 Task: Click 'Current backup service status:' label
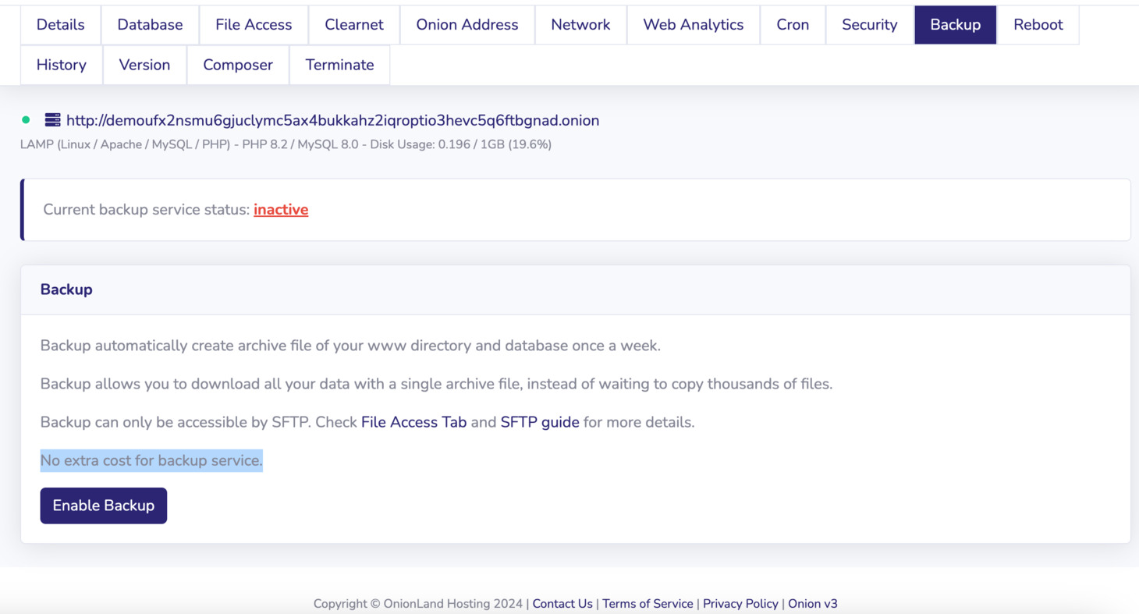147,209
